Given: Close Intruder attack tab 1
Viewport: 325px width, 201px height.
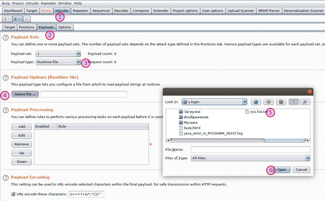Looking at the screenshot, I should [x=9, y=19].
